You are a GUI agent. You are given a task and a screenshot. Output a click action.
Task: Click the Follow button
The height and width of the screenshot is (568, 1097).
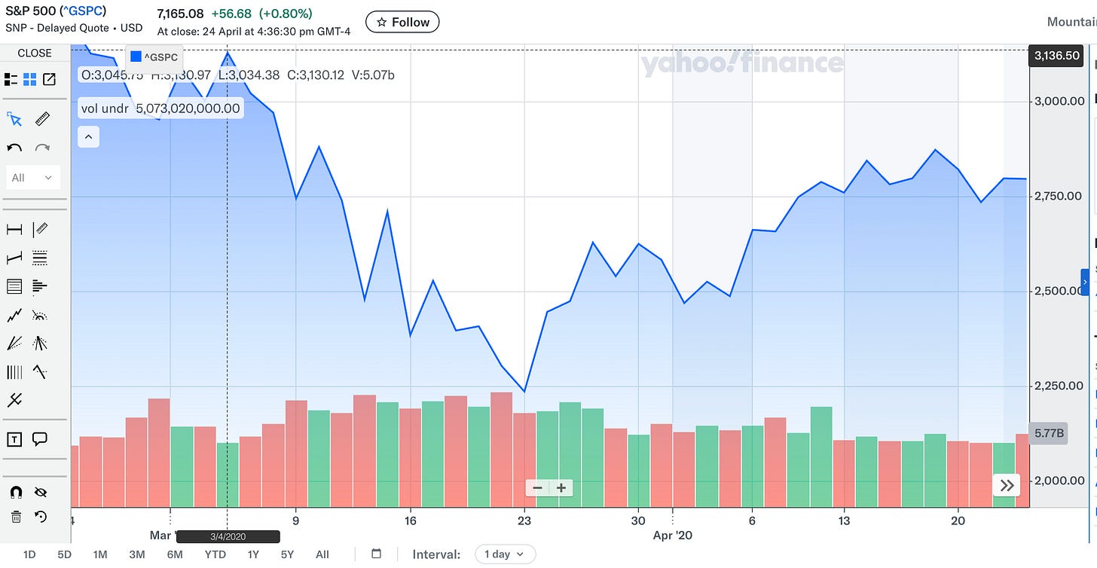coord(402,22)
